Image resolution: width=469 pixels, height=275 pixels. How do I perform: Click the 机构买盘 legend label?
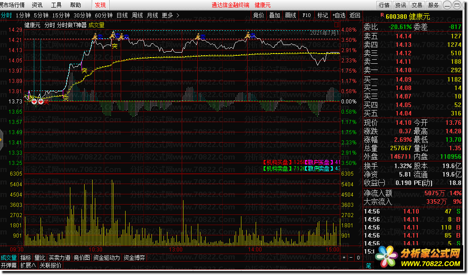point(277,162)
